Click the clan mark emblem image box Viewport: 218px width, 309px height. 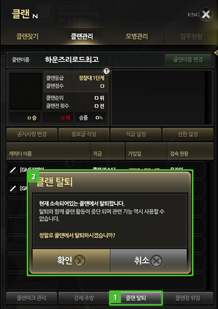pyautogui.click(x=26, y=91)
